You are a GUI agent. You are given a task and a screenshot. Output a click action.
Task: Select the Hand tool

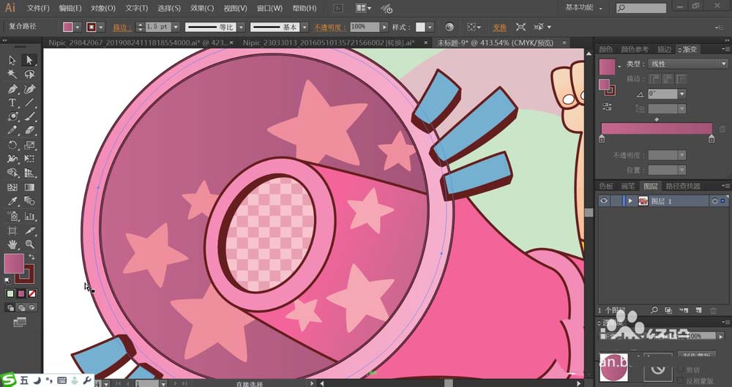[12, 244]
